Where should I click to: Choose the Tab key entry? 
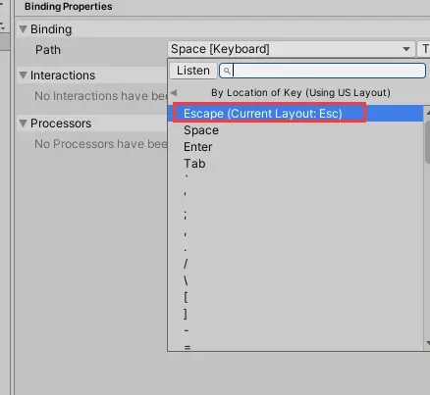coord(194,164)
